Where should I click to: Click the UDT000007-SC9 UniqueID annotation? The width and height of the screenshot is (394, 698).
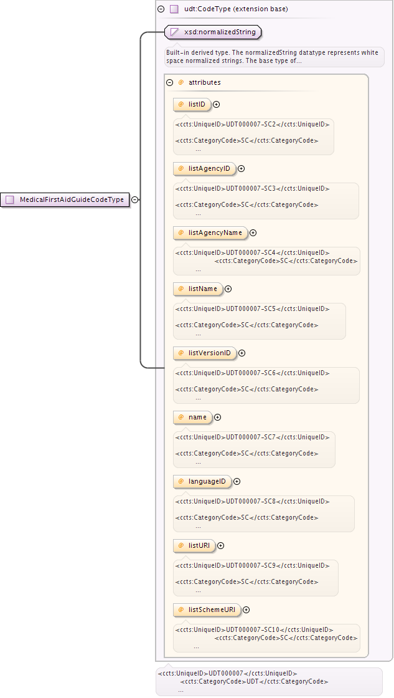coord(253,565)
